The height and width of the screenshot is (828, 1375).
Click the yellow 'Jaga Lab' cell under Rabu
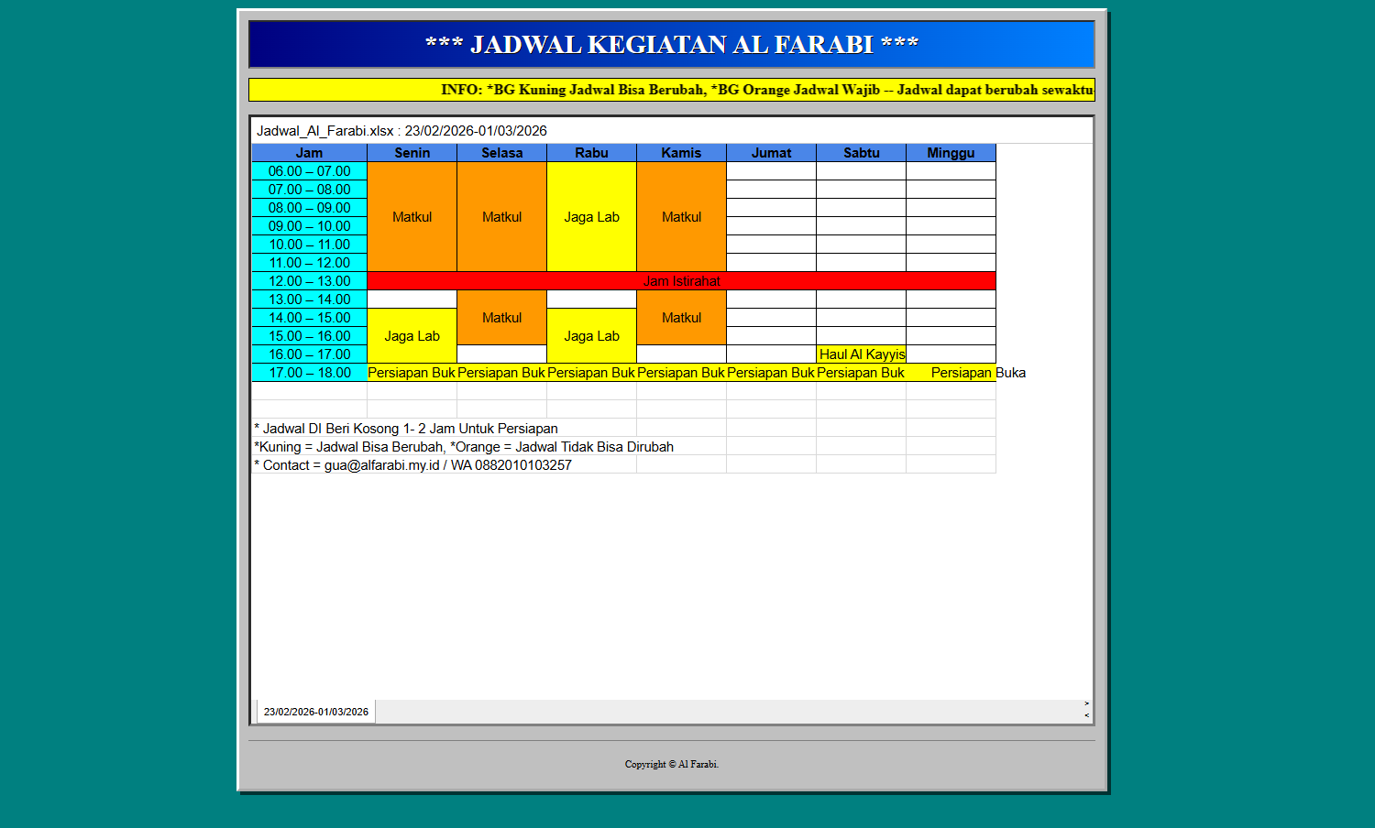(590, 217)
